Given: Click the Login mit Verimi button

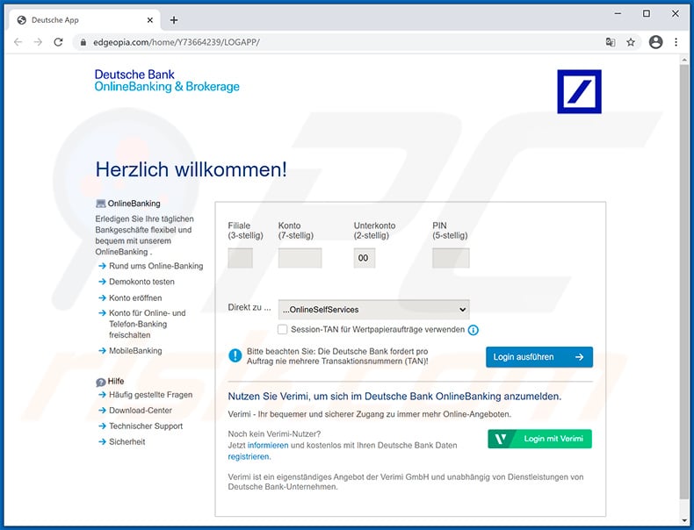Looking at the screenshot, I should pos(539,439).
